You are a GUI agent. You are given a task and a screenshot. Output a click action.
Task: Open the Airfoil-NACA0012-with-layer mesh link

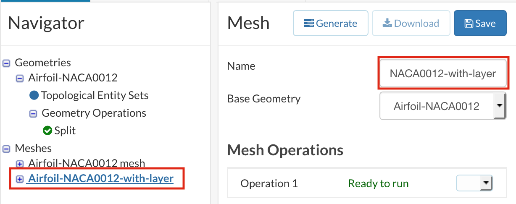(x=100, y=179)
